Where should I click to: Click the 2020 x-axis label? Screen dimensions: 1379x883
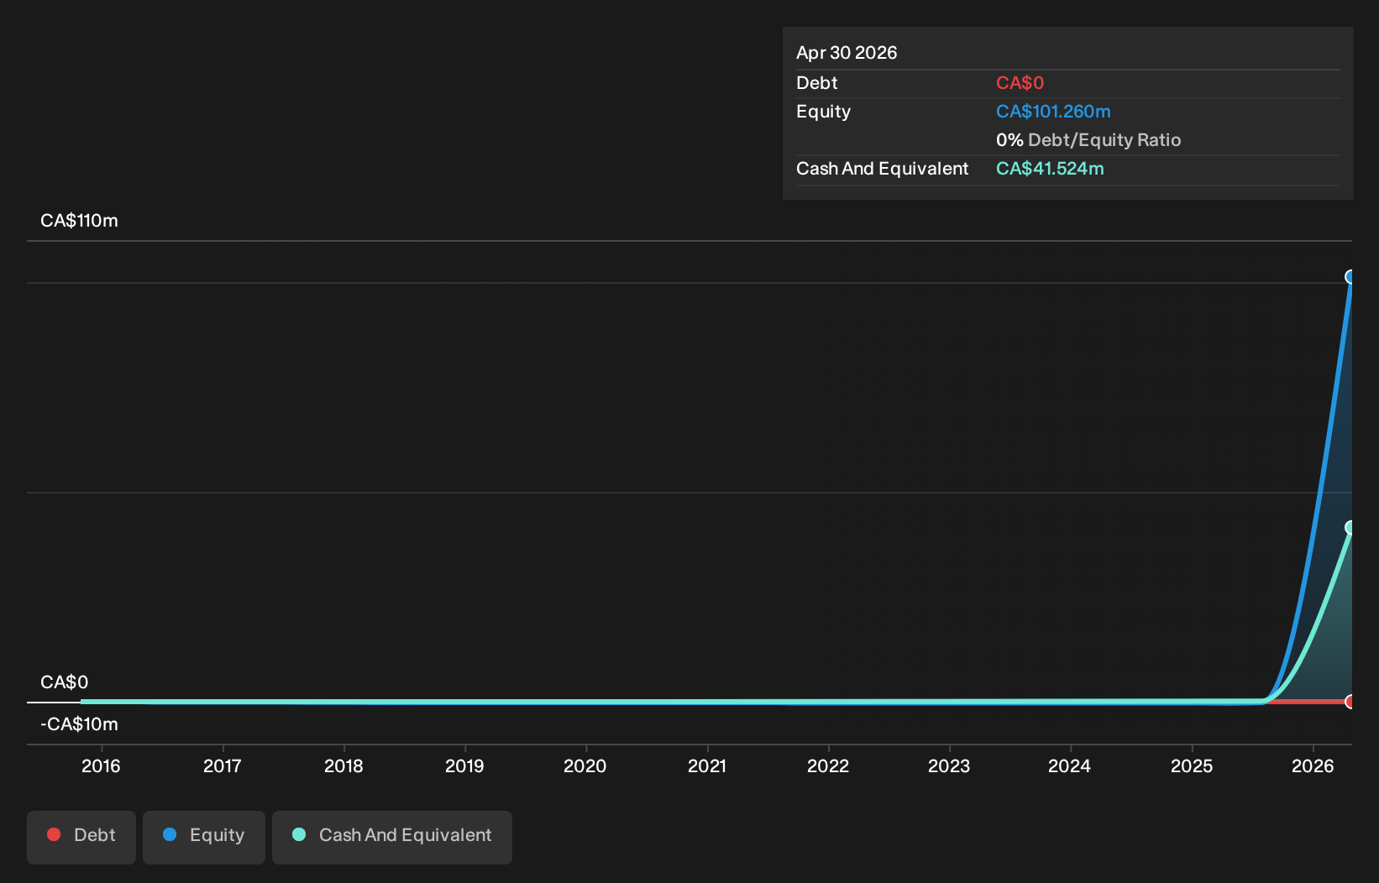(585, 765)
